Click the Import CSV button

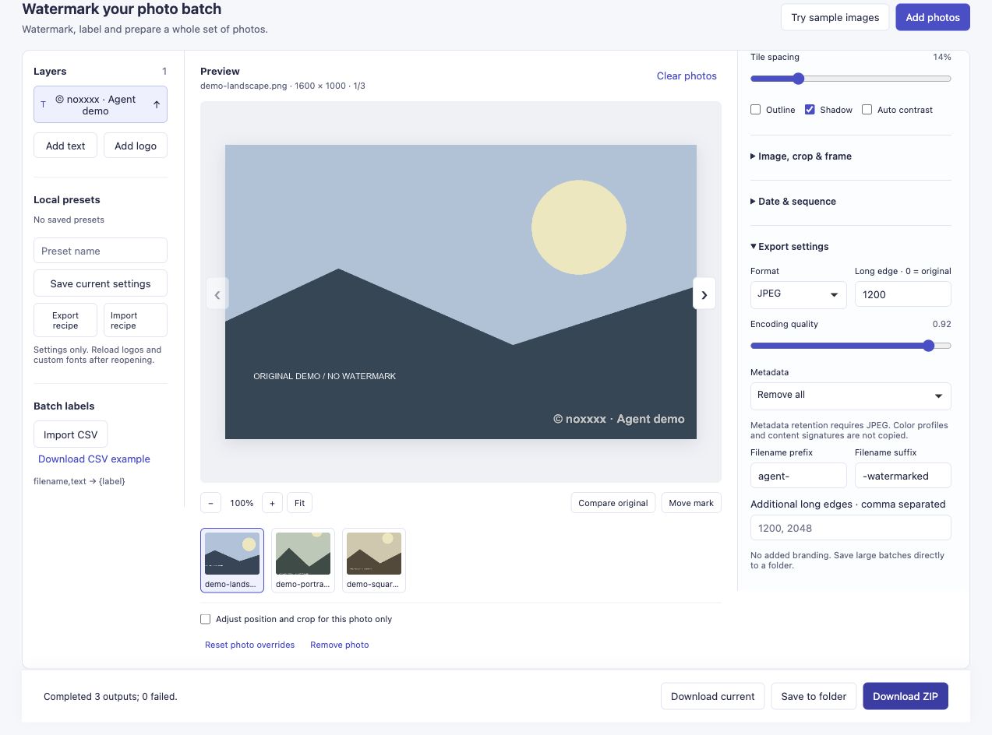pos(70,434)
